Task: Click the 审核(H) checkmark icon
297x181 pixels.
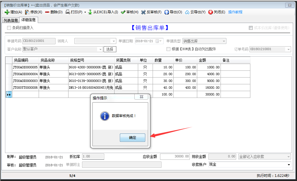Action: coord(123,12)
